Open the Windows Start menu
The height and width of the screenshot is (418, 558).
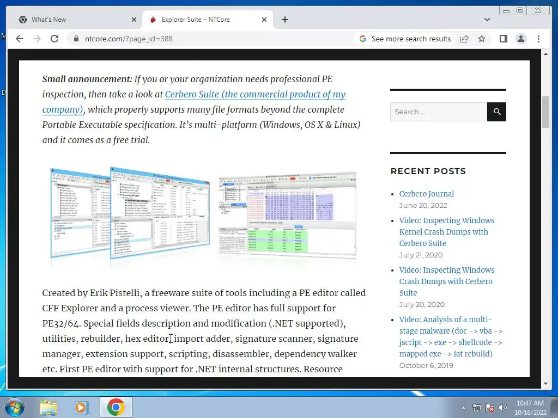tap(14, 407)
